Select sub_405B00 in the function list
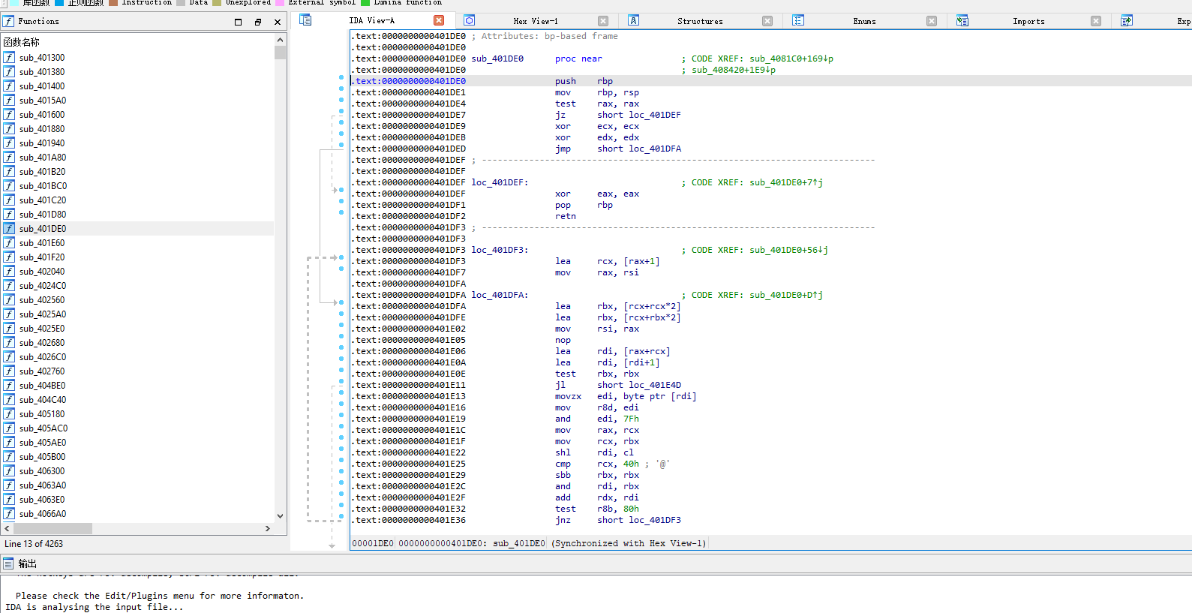Screen dimensions: 1192x613 [43, 456]
